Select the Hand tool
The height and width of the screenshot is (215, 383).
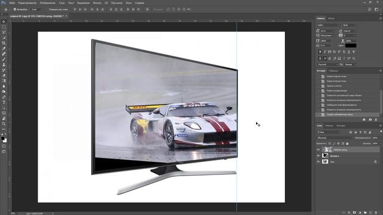tap(4, 118)
